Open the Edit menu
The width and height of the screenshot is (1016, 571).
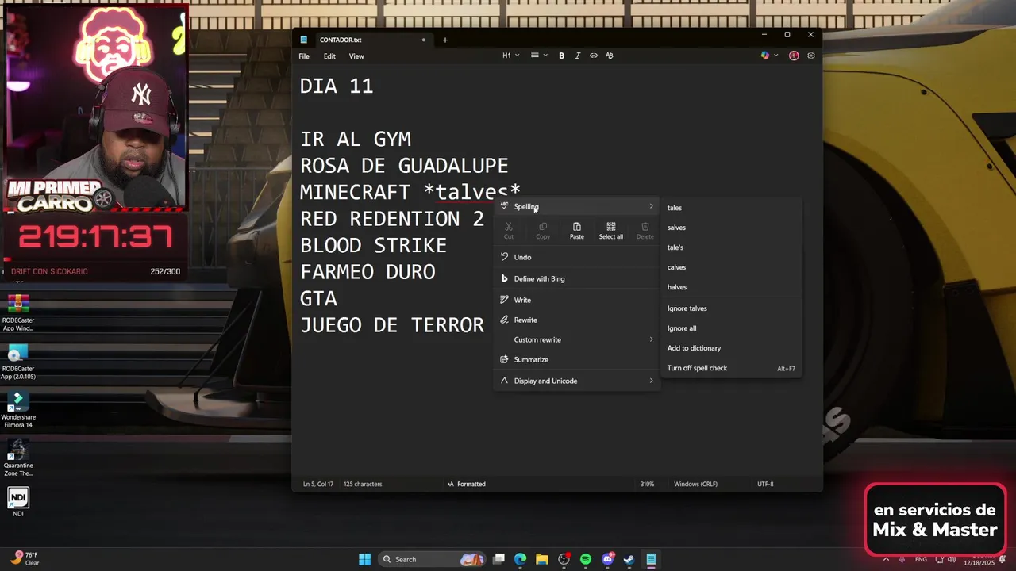coord(329,56)
